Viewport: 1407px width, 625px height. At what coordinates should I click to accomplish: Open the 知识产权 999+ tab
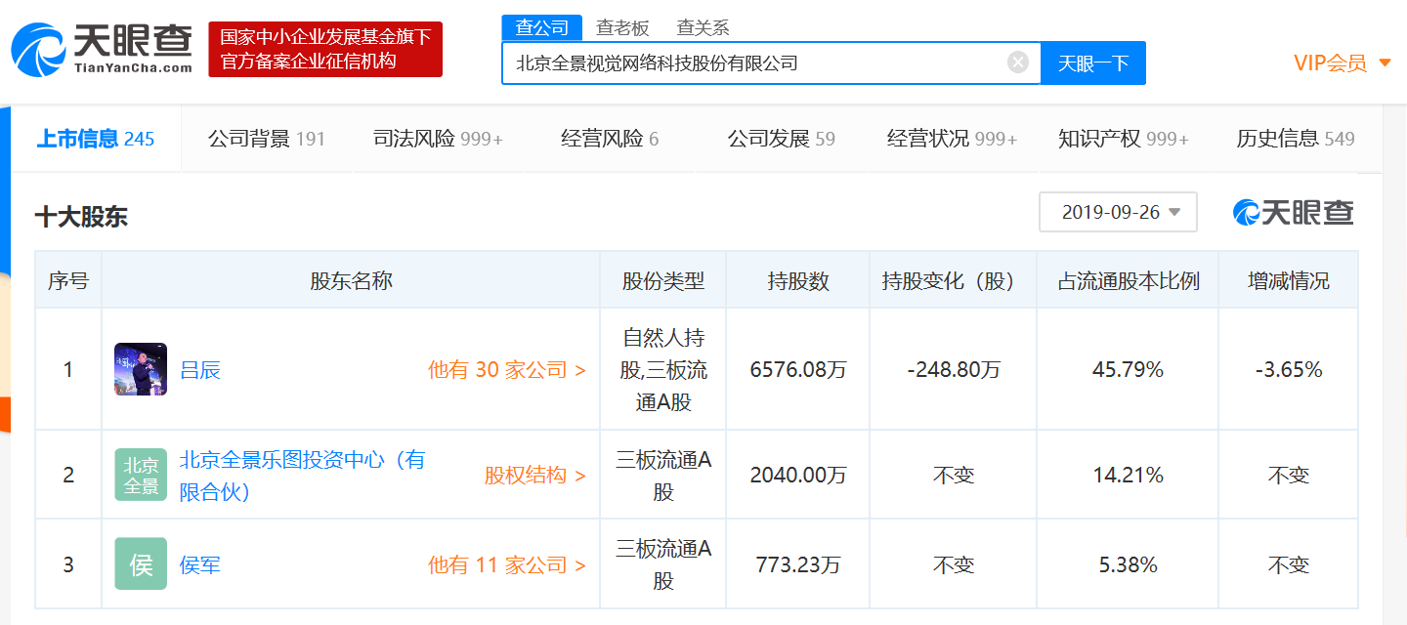[x=1124, y=139]
